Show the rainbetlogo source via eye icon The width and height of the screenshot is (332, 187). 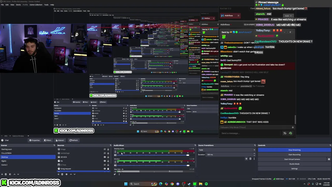105,153
